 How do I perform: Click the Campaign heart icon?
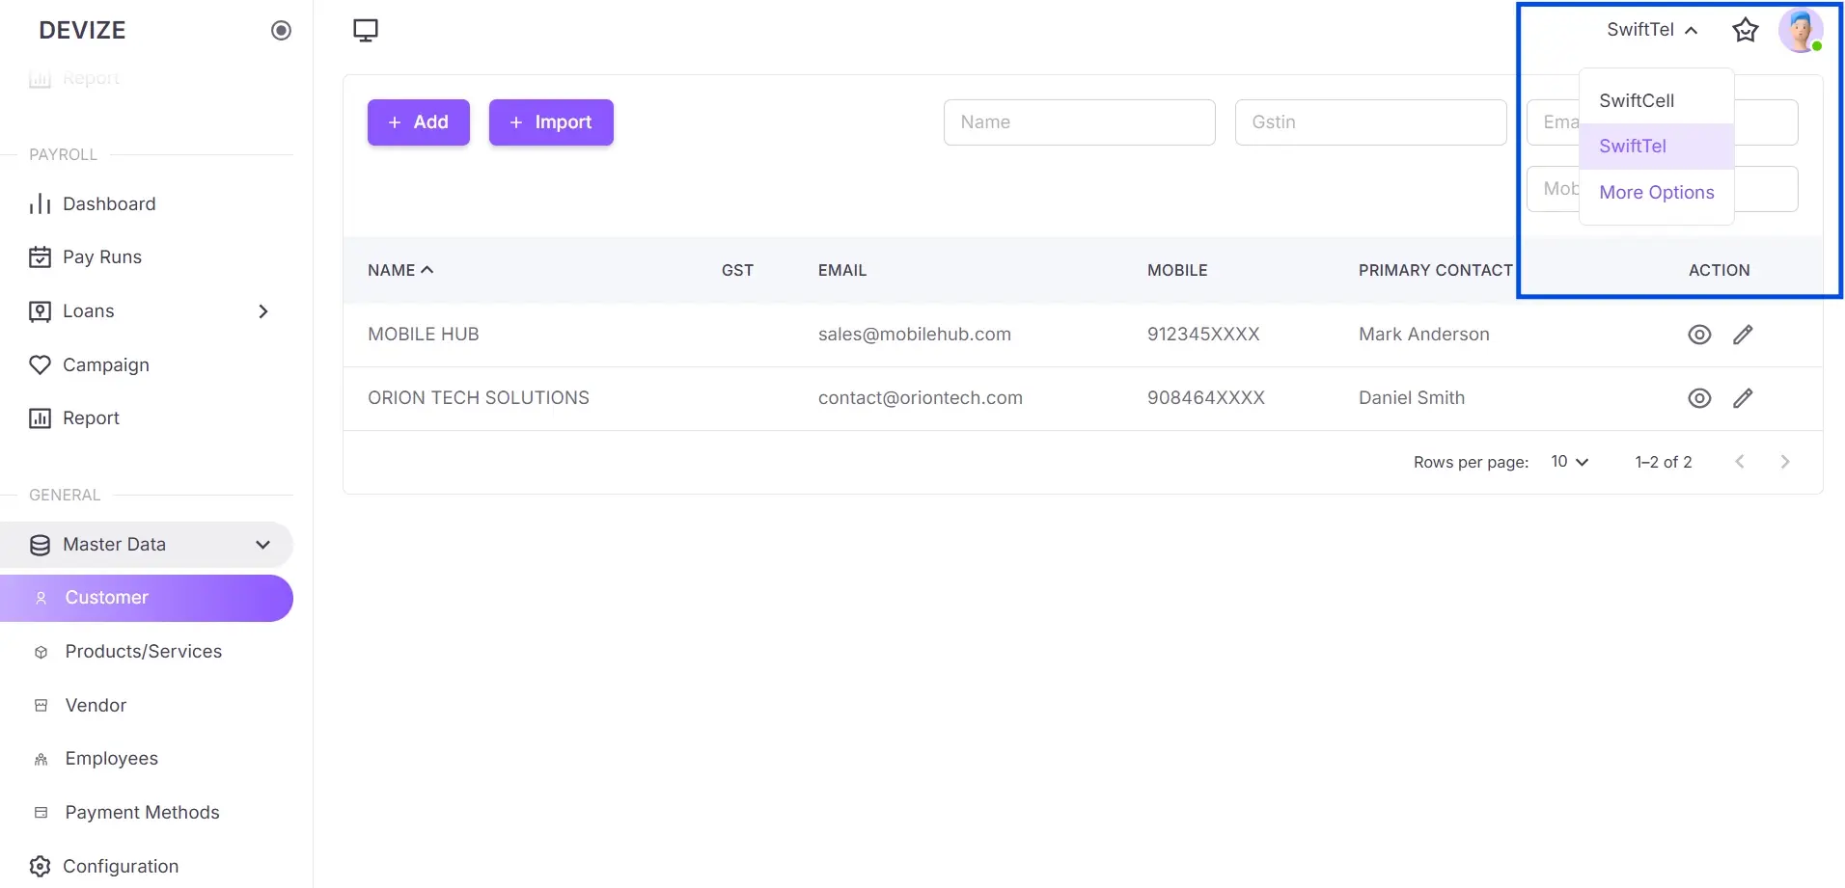(40, 365)
